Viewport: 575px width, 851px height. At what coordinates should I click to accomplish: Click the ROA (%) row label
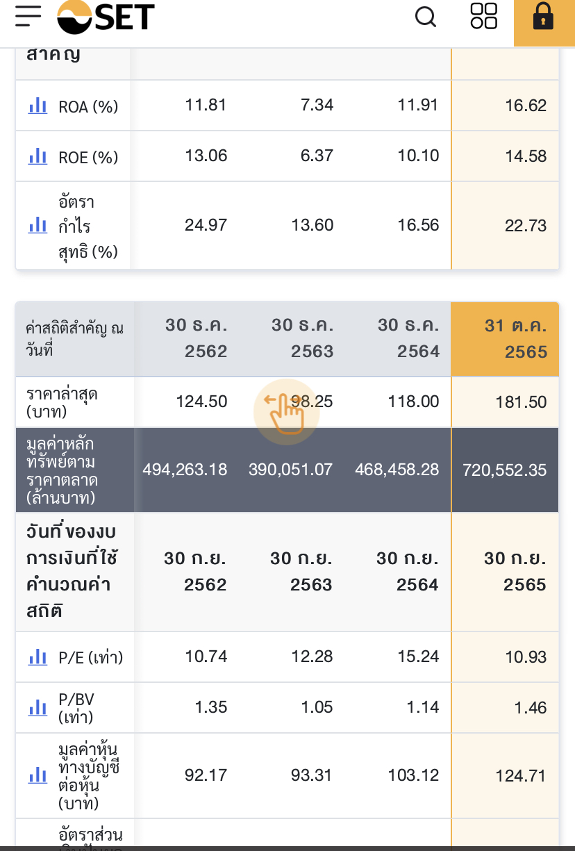88,106
